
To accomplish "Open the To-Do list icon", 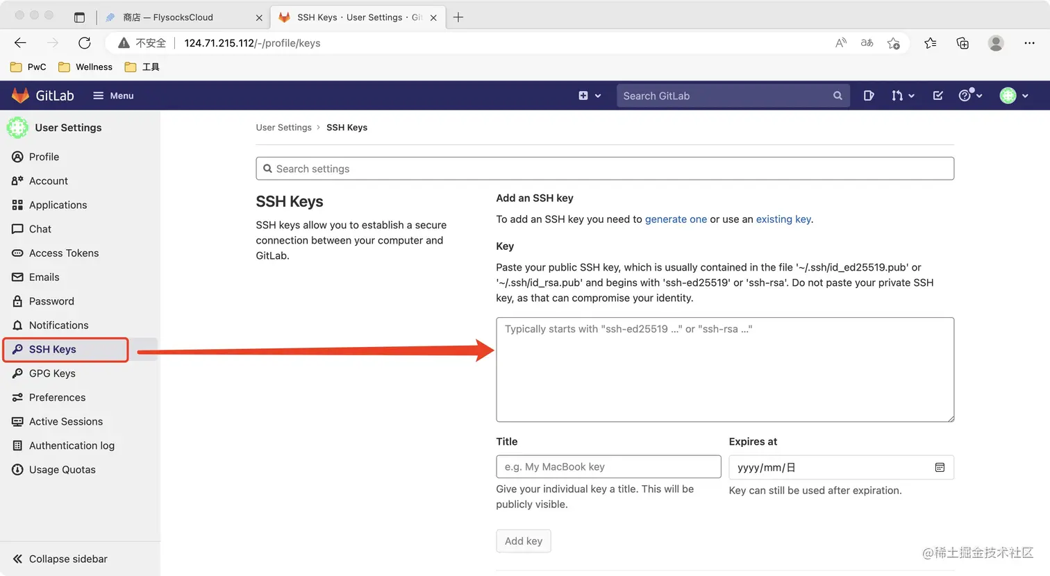I will 937,96.
